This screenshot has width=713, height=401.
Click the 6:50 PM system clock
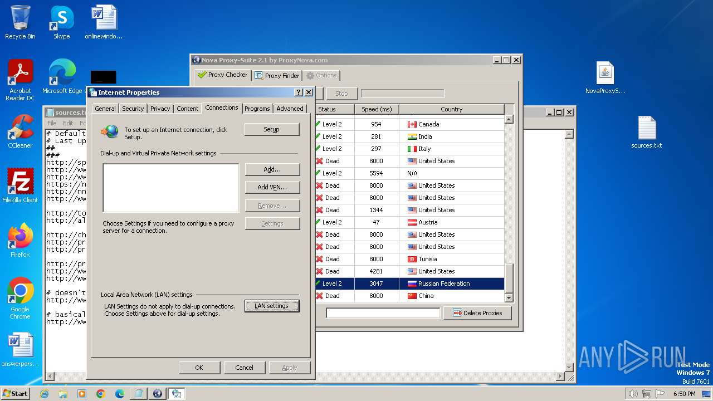pyautogui.click(x=684, y=394)
